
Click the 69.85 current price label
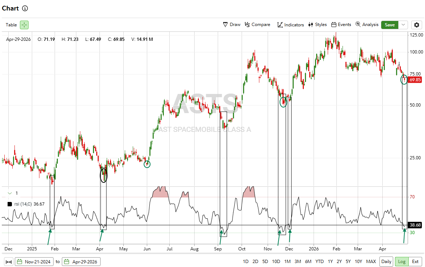click(x=415, y=80)
